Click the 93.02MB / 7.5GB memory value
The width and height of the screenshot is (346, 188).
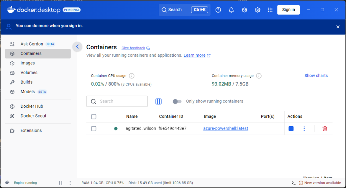coord(230,84)
